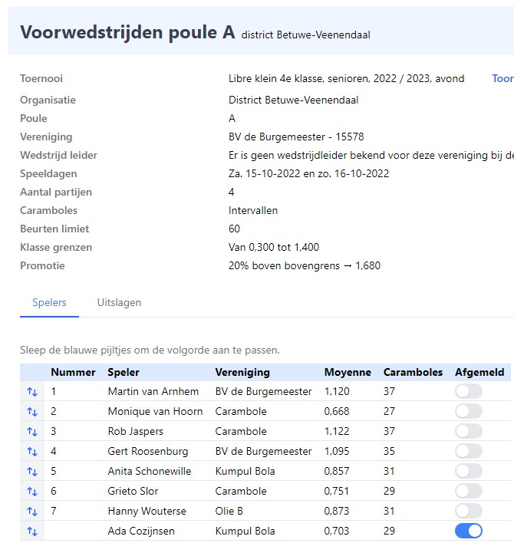Select player name Anita Schonewille
Image resolution: width=514 pixels, height=543 pixels.
(150, 471)
